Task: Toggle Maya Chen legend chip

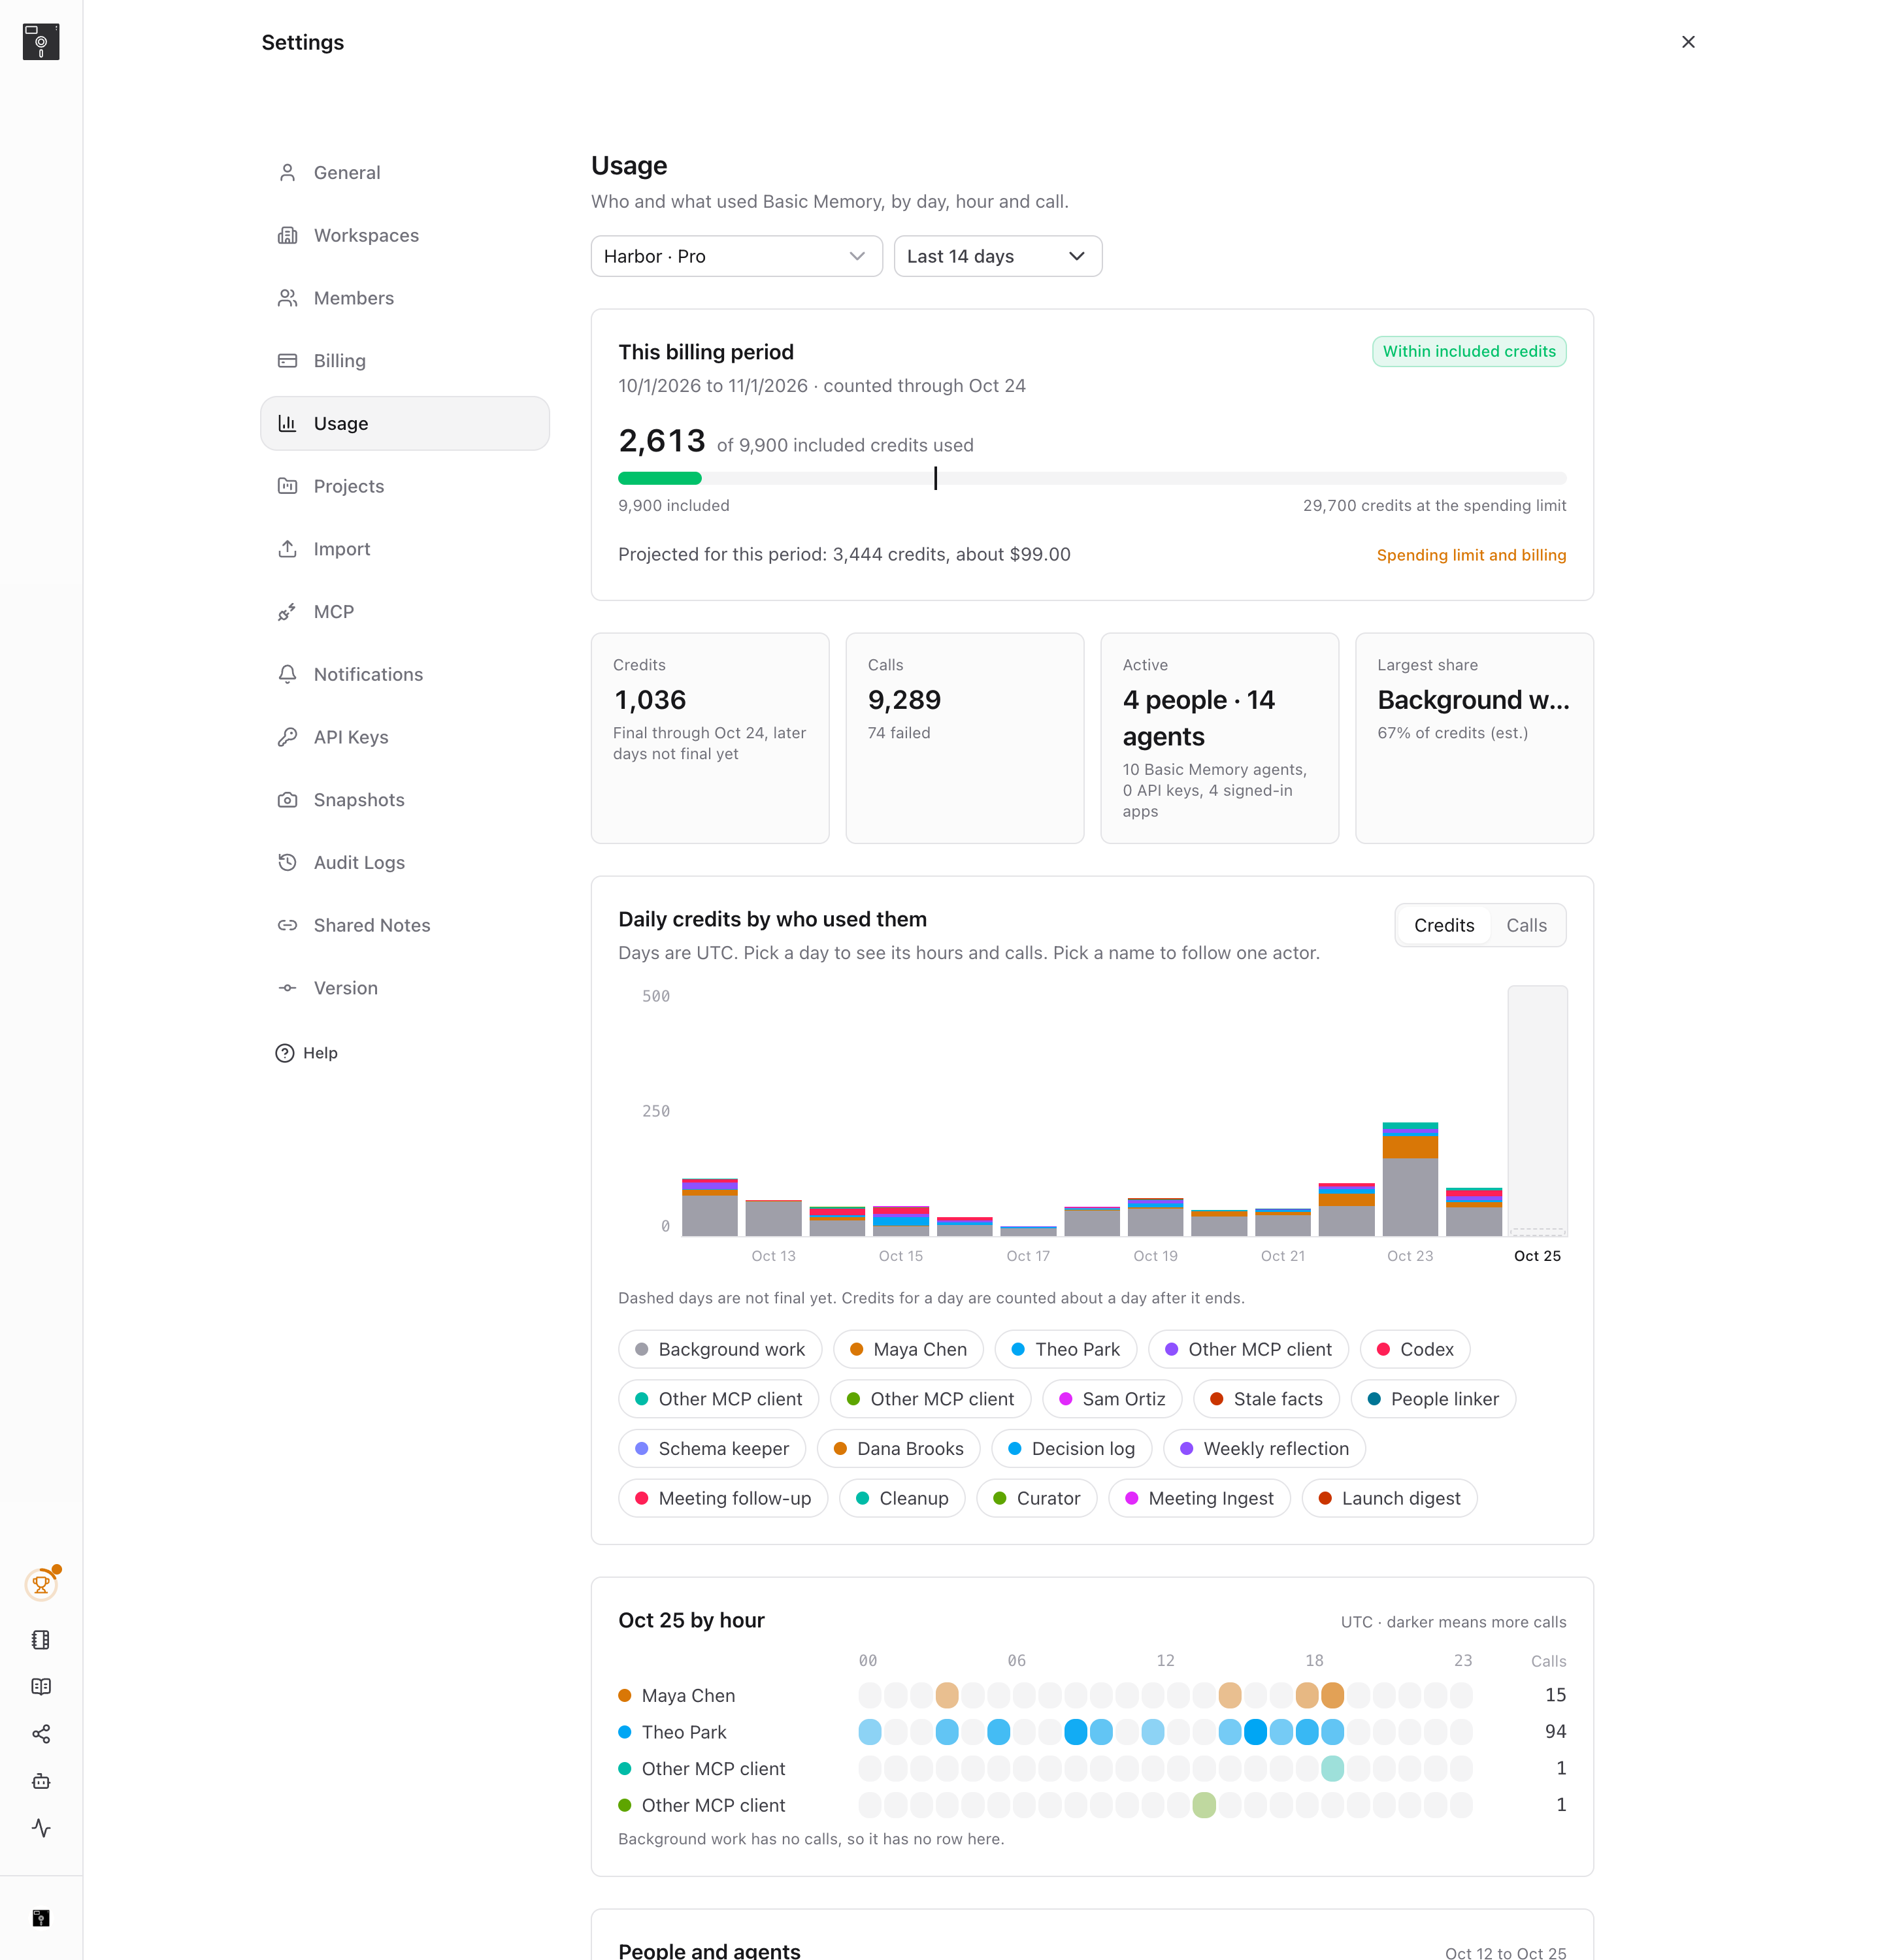Action: click(x=908, y=1349)
